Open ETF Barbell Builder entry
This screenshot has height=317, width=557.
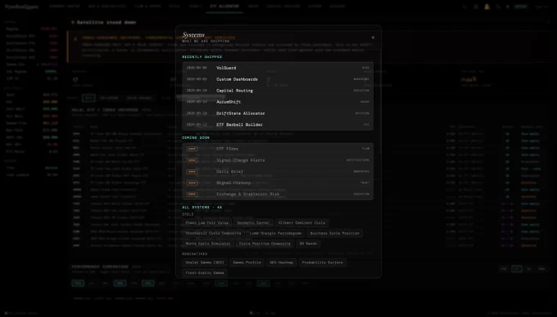click(278, 124)
